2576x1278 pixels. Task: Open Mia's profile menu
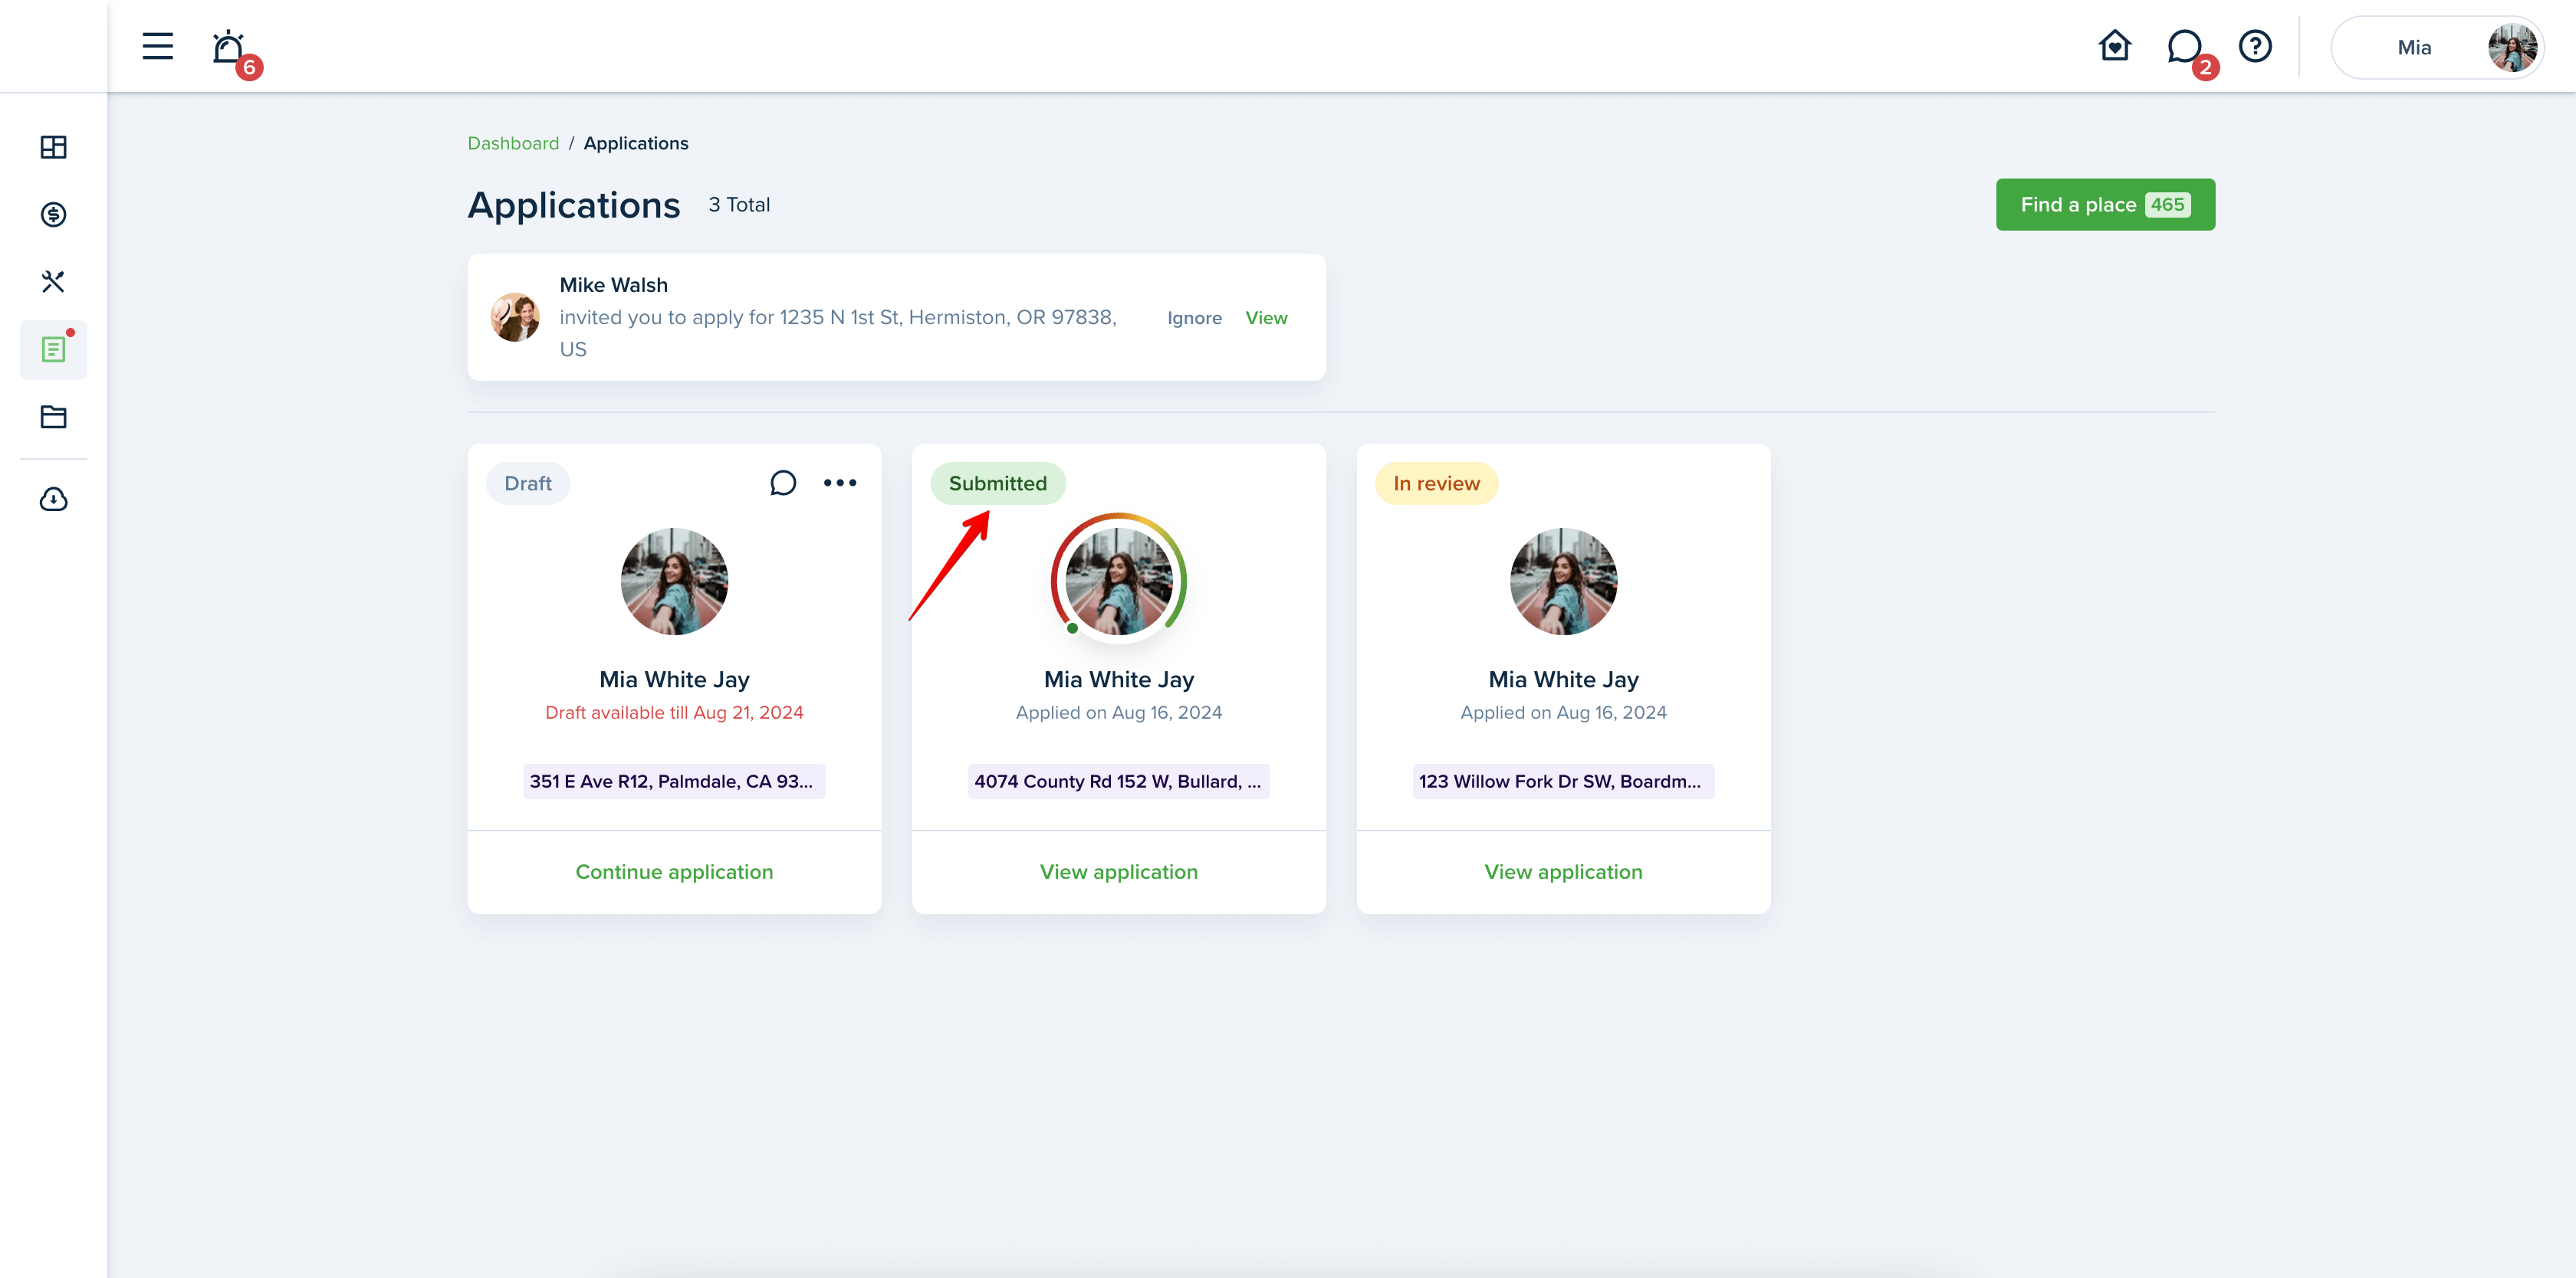2438,47
